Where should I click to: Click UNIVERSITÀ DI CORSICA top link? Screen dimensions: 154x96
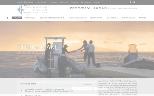pyautogui.click(x=25, y=2)
